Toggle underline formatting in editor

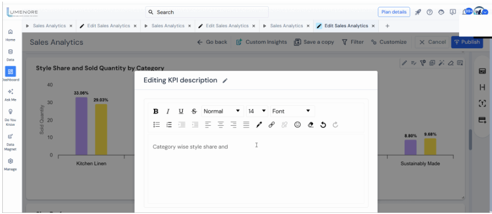181,112
